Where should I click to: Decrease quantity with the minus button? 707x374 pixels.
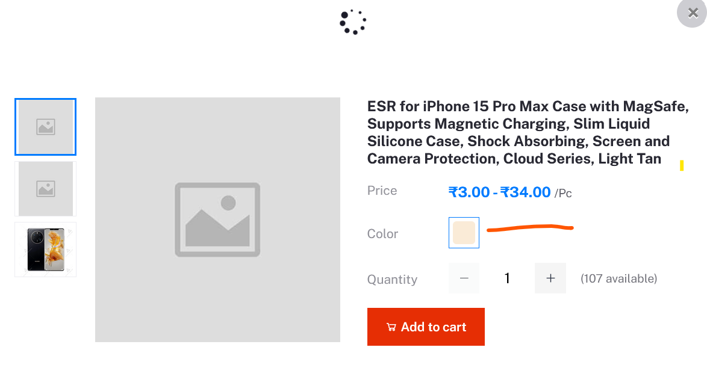(464, 278)
